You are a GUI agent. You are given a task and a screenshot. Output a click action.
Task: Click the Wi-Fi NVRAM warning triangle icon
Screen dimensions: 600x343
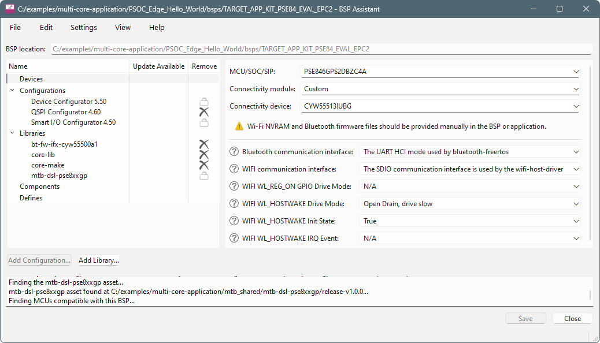tap(239, 126)
